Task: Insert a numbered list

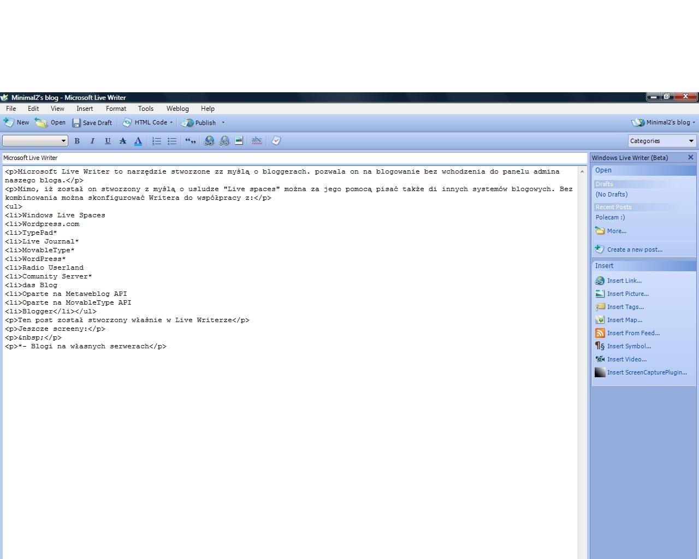Action: (157, 141)
